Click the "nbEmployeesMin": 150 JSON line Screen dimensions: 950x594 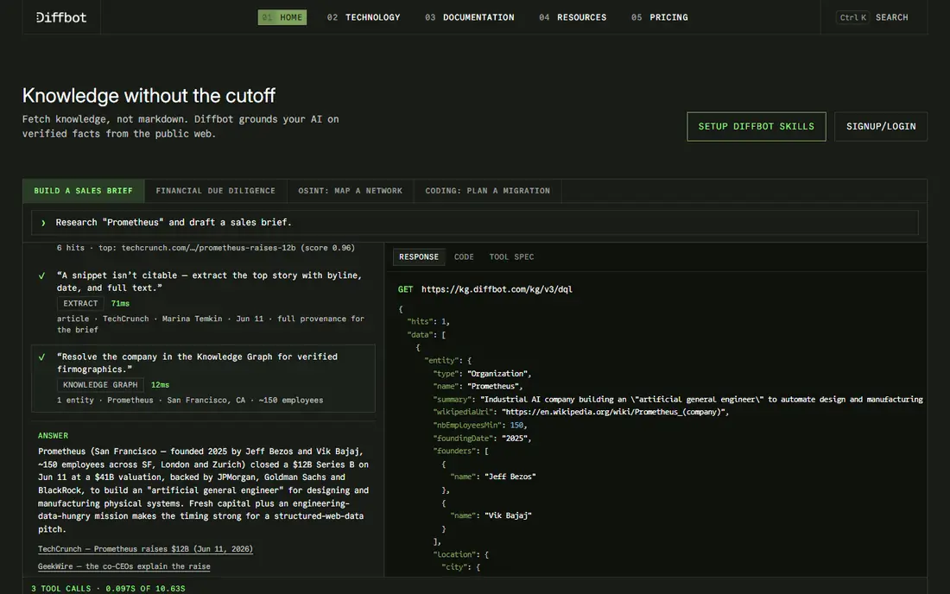[480, 426]
